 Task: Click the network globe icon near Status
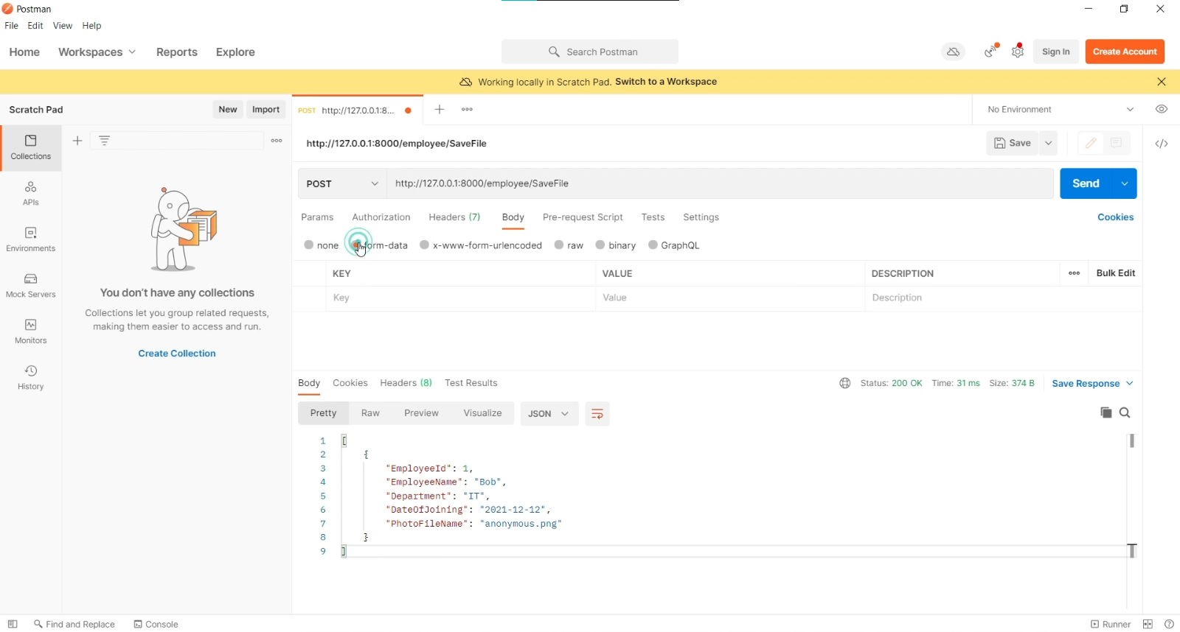point(845,384)
